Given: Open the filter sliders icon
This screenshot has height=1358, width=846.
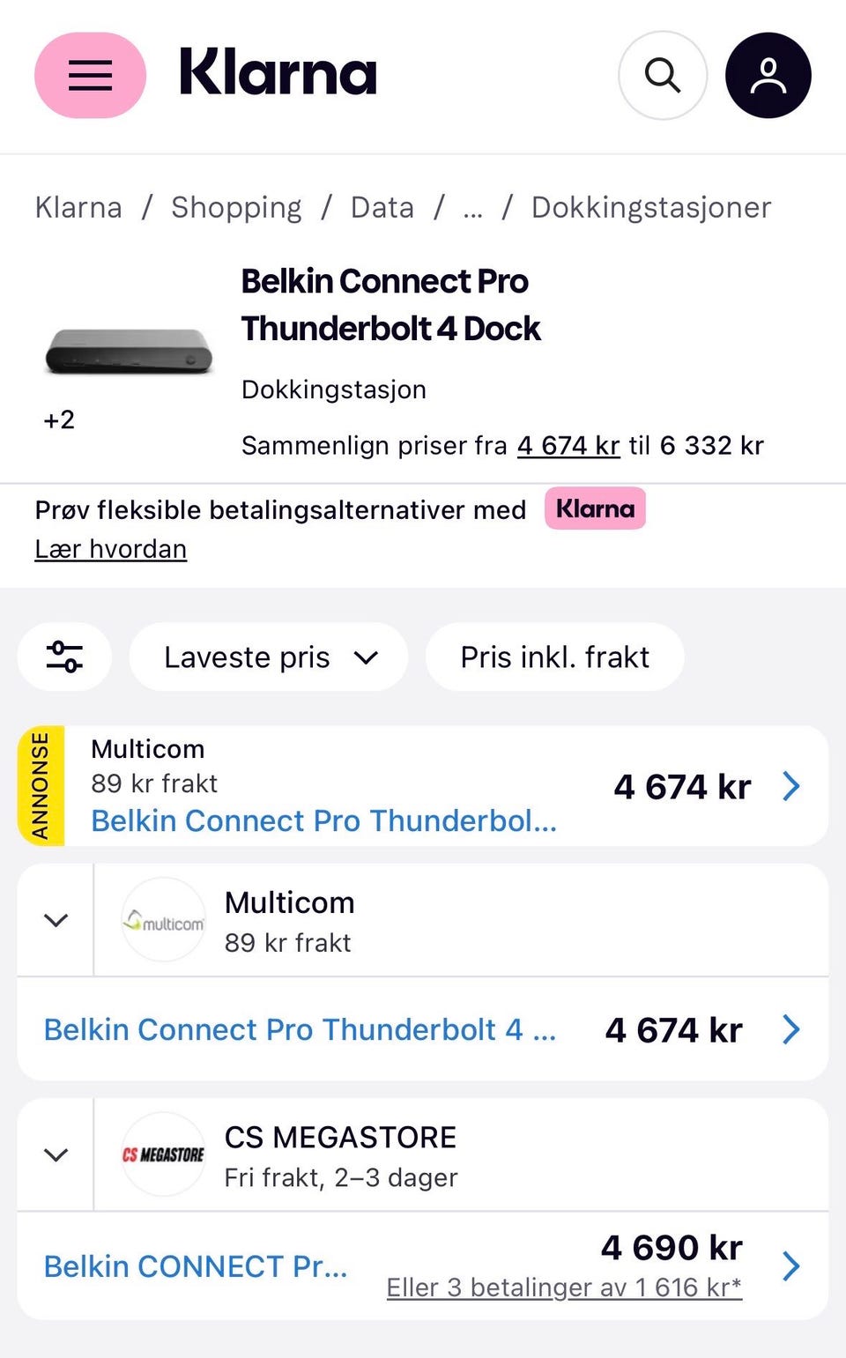Looking at the screenshot, I should tap(64, 657).
